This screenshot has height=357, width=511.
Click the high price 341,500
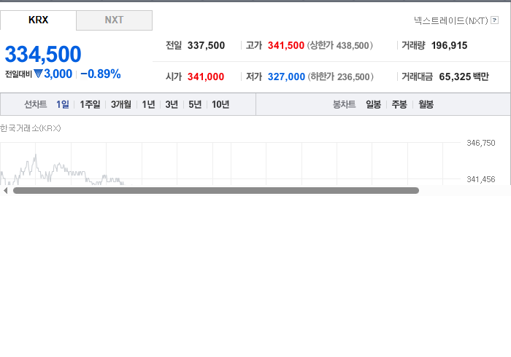pyautogui.click(x=286, y=45)
